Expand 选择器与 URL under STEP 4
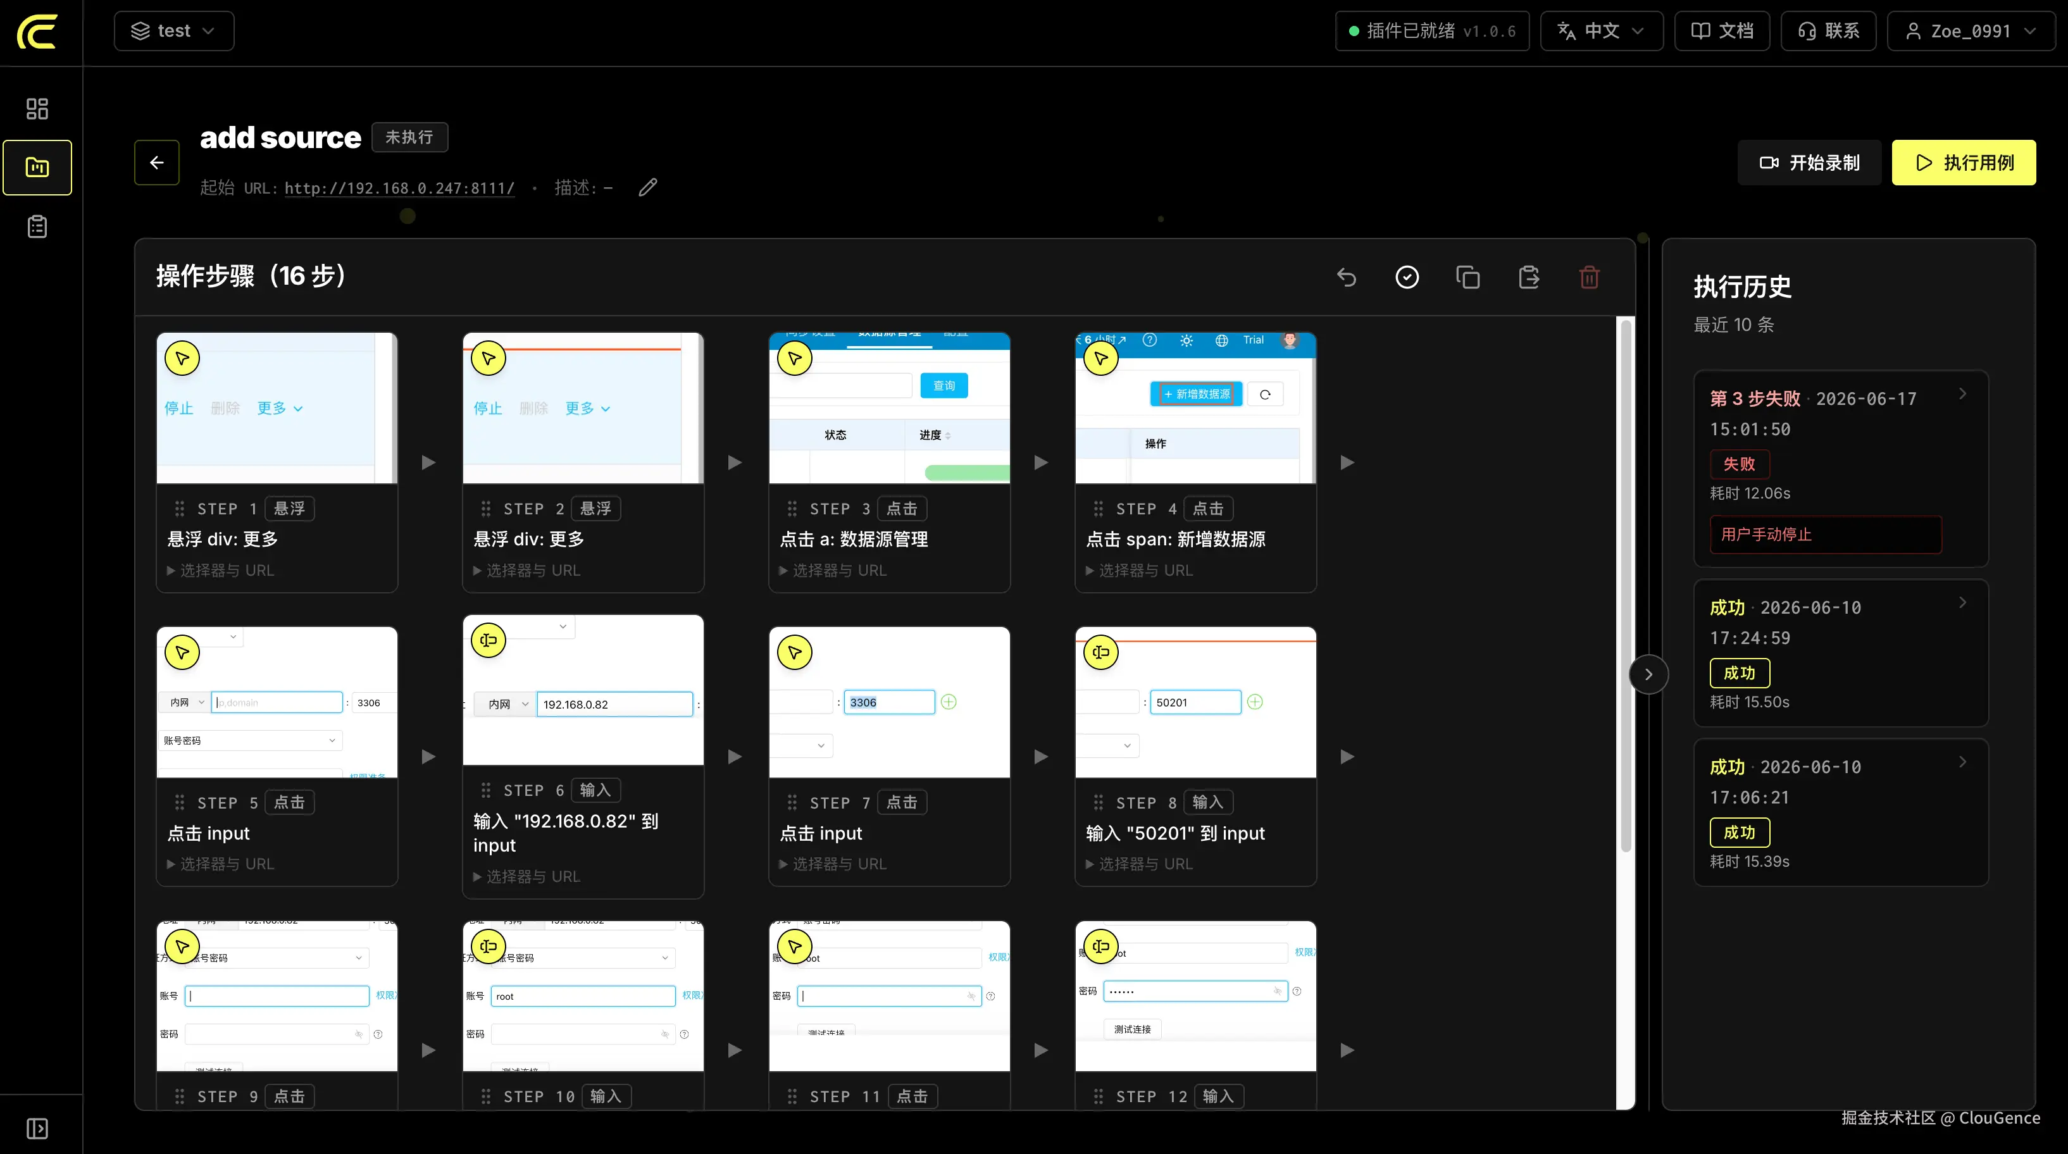The width and height of the screenshot is (2068, 1154). coord(1139,571)
